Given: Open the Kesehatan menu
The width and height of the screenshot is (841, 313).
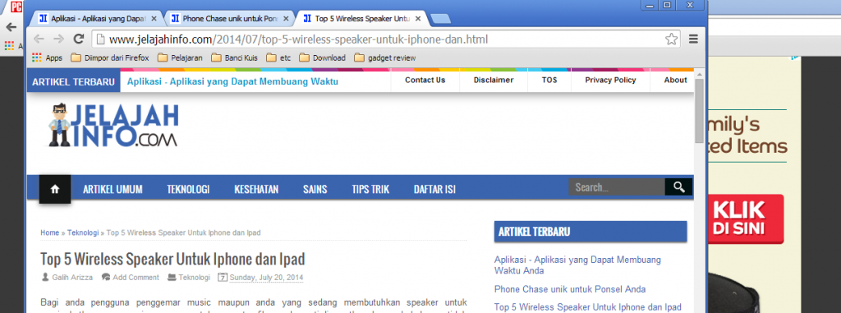Looking at the screenshot, I should (x=256, y=189).
